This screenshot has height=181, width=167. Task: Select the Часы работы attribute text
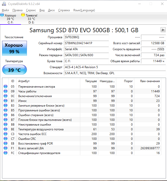click(27, 91)
